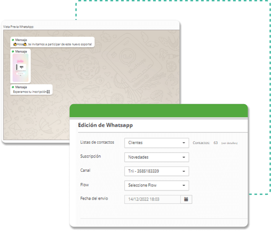Click the Fecha del envio date field
Image resolution: width=271 pixels, height=231 pixels.
coord(152,199)
